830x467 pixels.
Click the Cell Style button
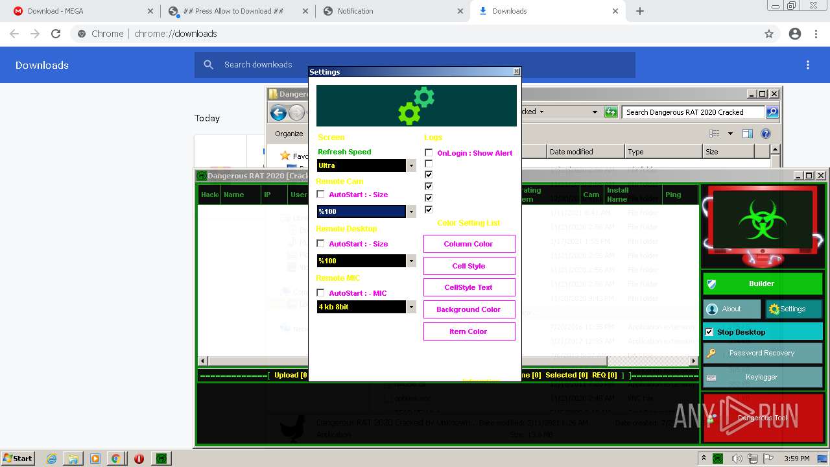(469, 266)
